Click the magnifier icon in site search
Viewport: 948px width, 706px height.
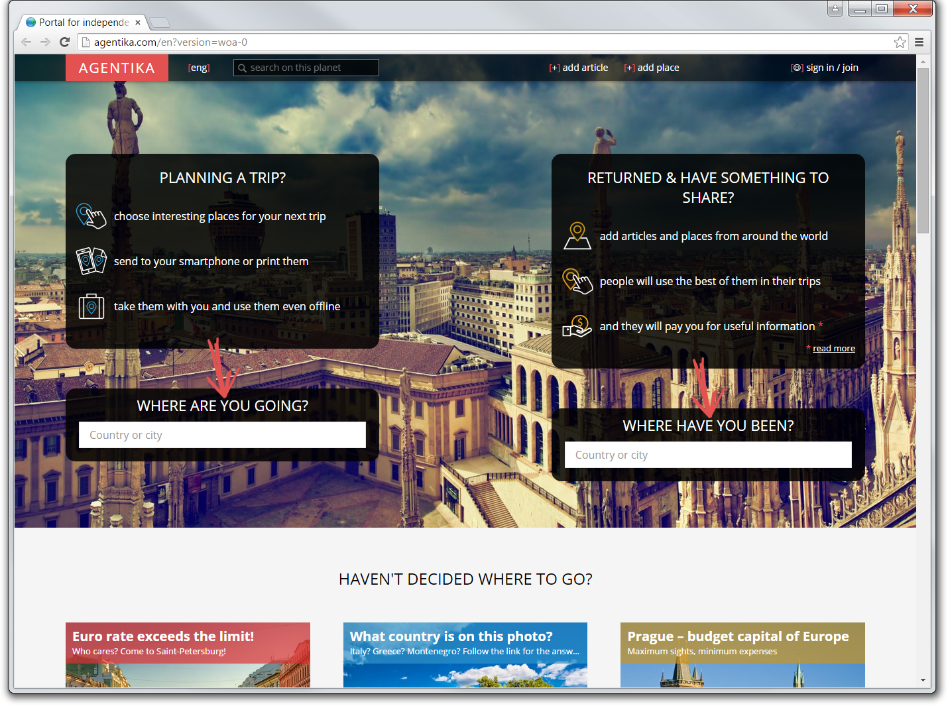pos(242,68)
